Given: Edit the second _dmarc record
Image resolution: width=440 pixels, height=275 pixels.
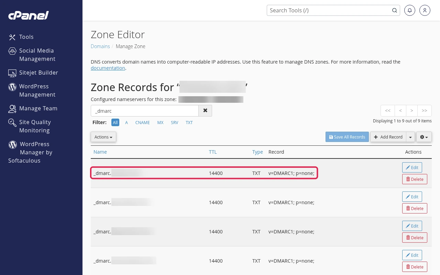Looking at the screenshot, I should [412, 197].
